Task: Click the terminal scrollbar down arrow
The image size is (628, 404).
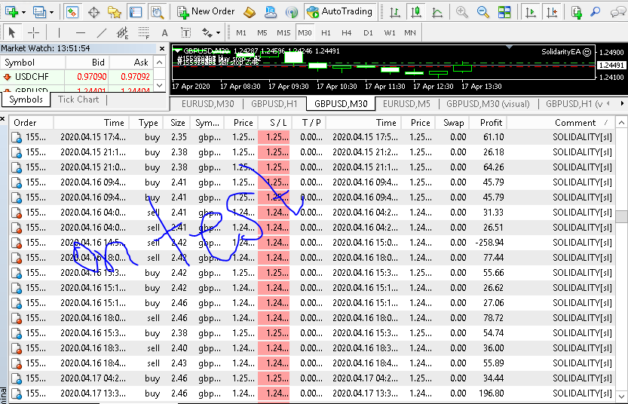Action: (621, 396)
